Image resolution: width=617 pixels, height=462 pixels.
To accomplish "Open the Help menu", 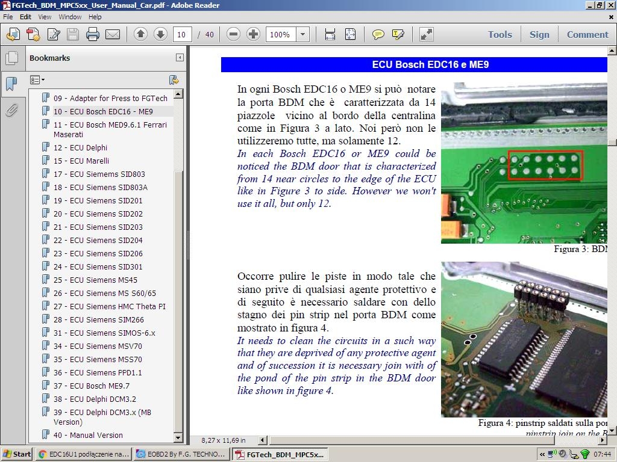I will point(95,17).
